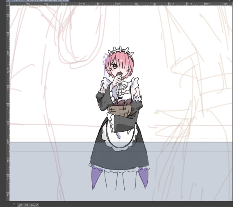Open the ブラシサイズ palette tab
This screenshot has height=207, width=233.
(28, 205)
